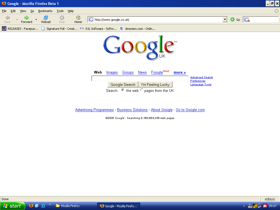Open the RJL Software bookmark

[x=98, y=28]
